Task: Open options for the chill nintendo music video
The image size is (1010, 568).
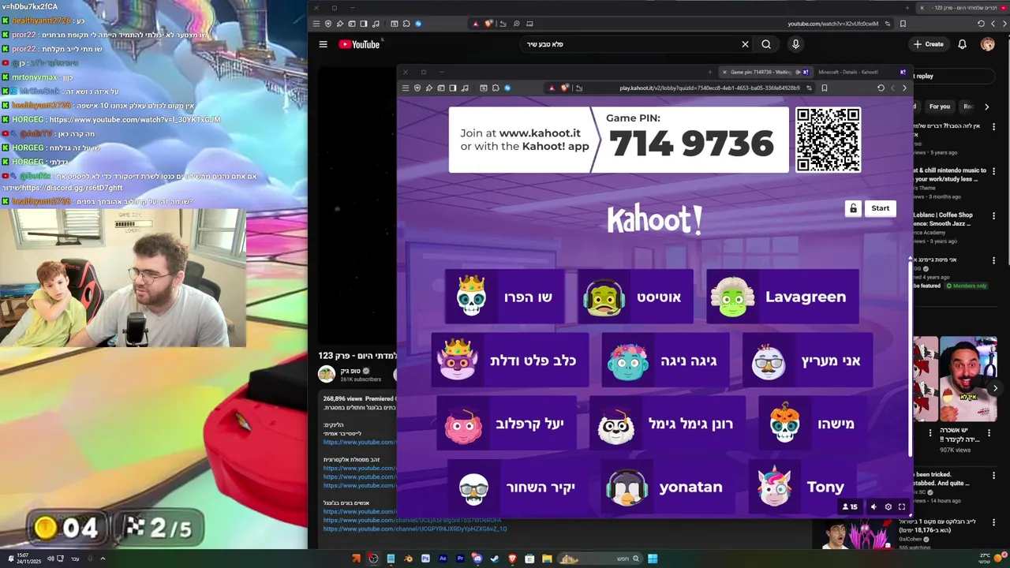Action: coord(993,170)
